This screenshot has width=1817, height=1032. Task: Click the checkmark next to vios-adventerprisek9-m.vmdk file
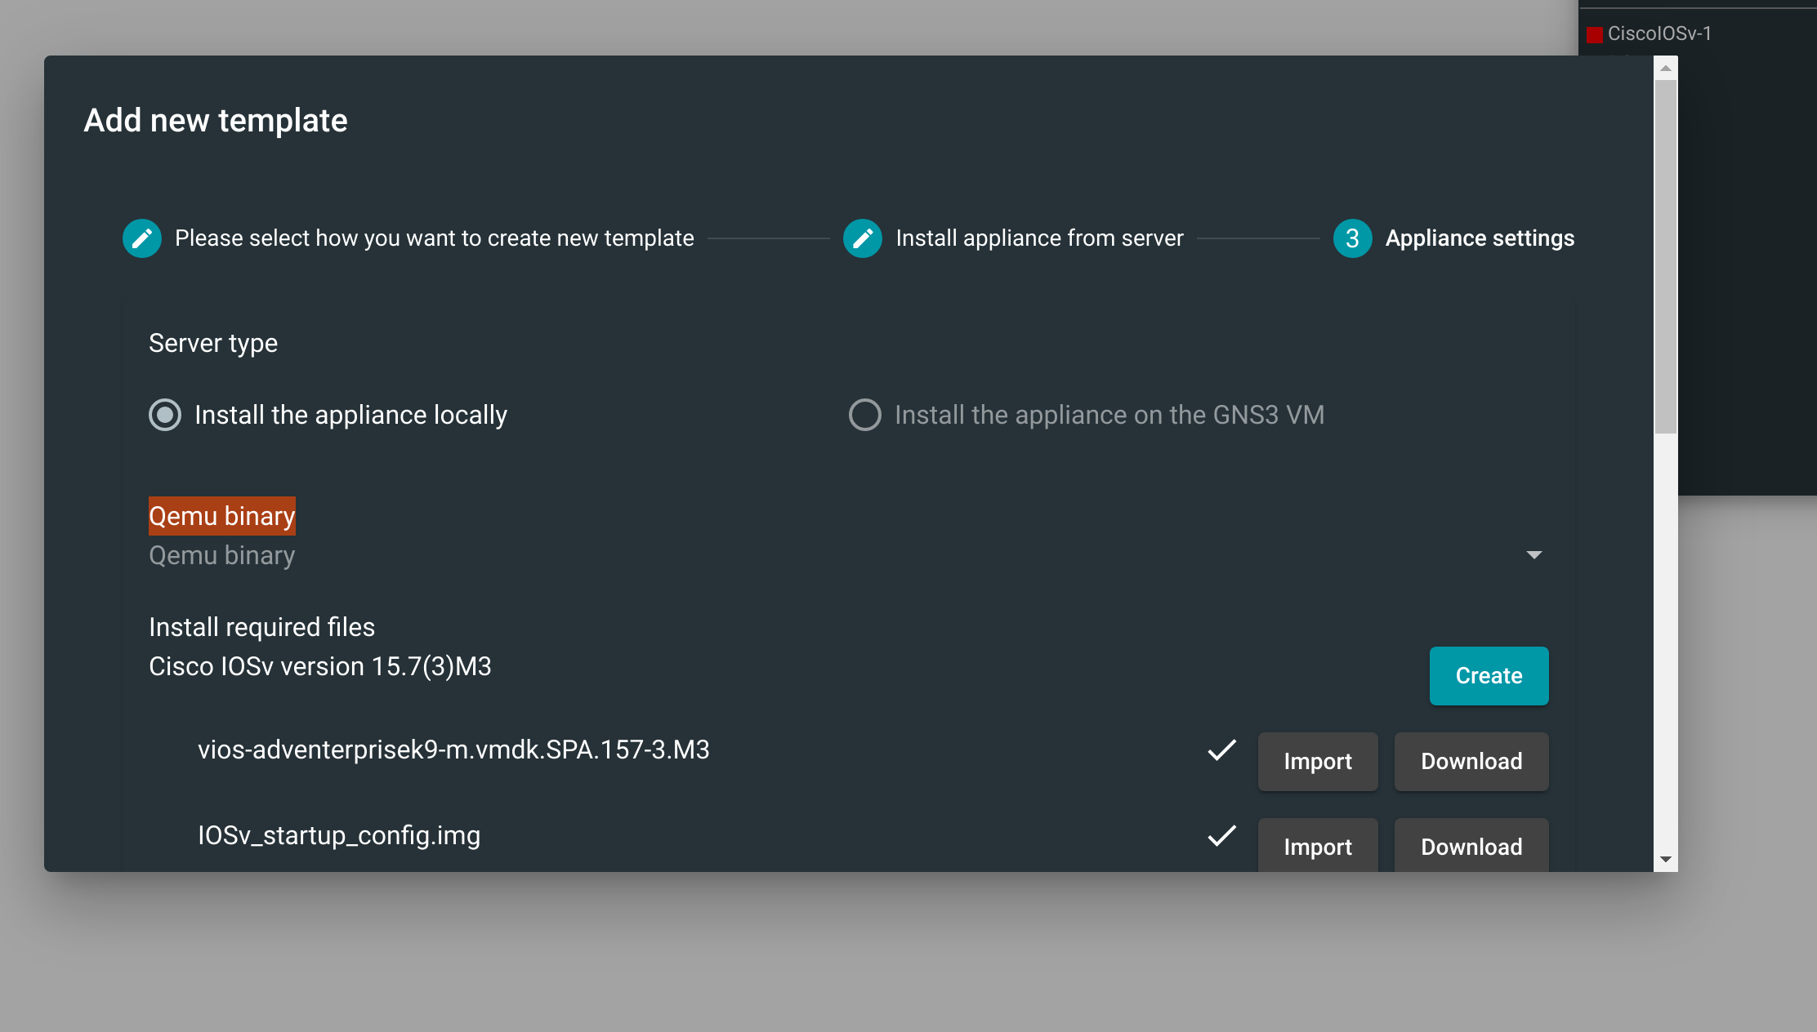click(x=1221, y=751)
